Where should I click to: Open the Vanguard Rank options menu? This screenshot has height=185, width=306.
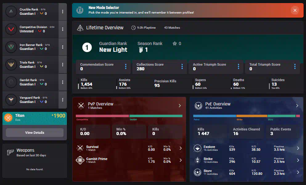click(63, 100)
